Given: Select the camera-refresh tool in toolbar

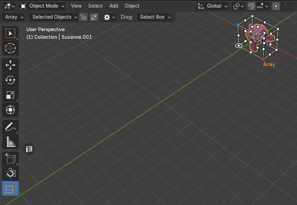Looking at the screenshot, I should [x=10, y=173].
